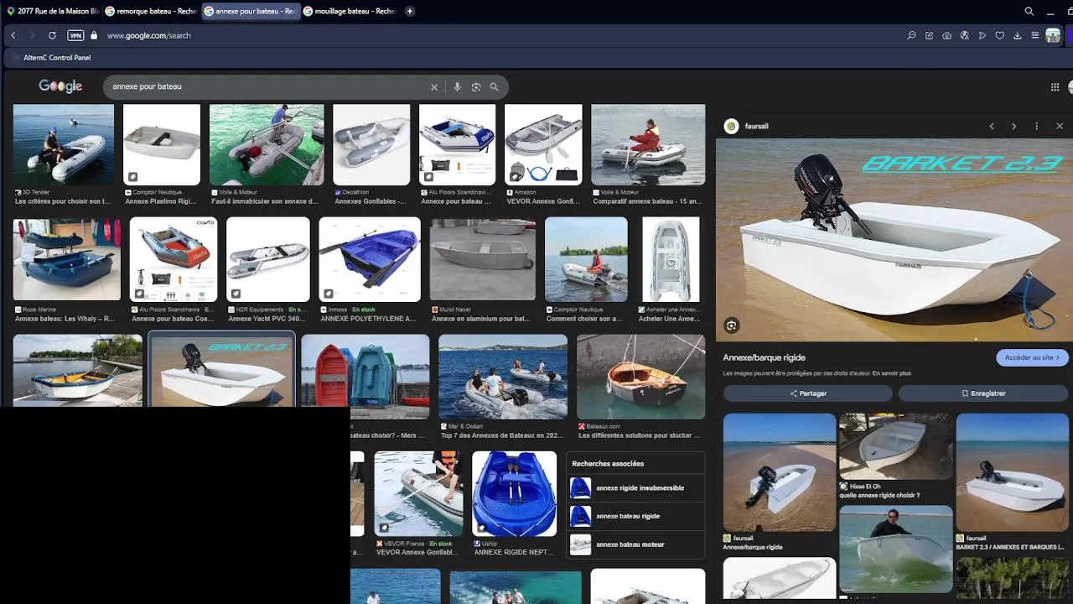Open 'BARKET 2.3 / ANNEXES ET BARQUES' related image

pos(1012,472)
